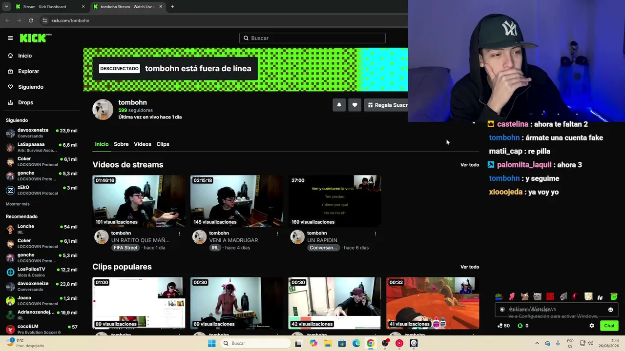Open the Videos channel tab

(x=143, y=144)
